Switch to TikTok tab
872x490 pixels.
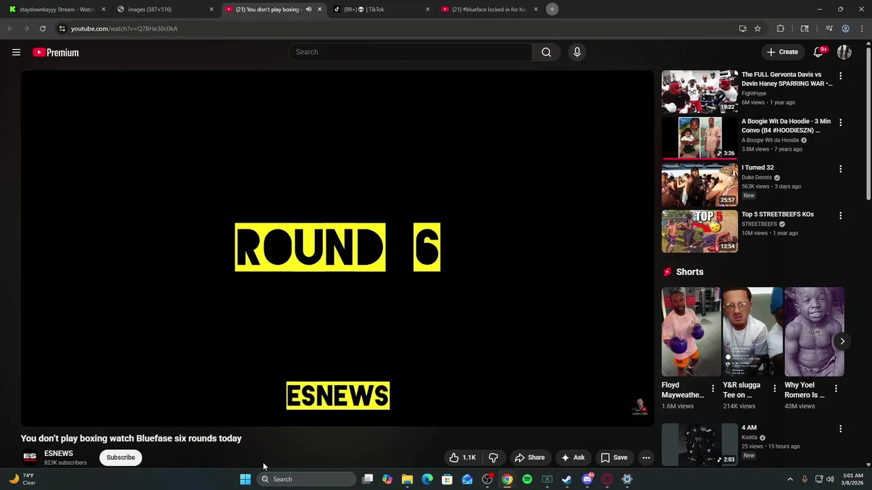point(381,10)
